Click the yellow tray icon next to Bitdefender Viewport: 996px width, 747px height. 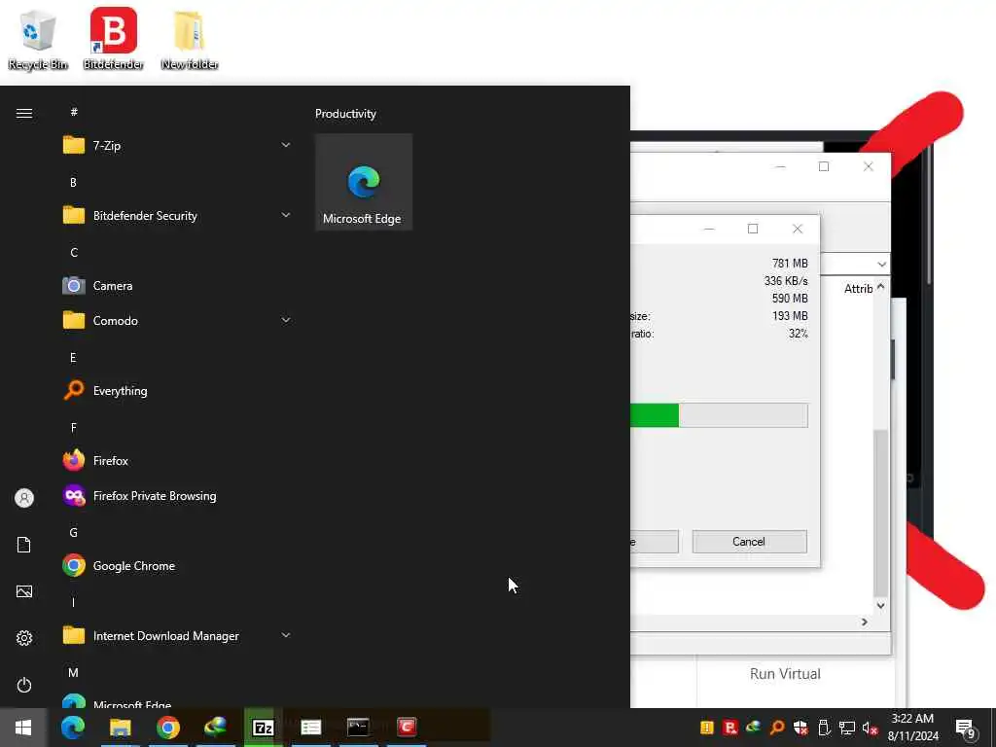707,728
